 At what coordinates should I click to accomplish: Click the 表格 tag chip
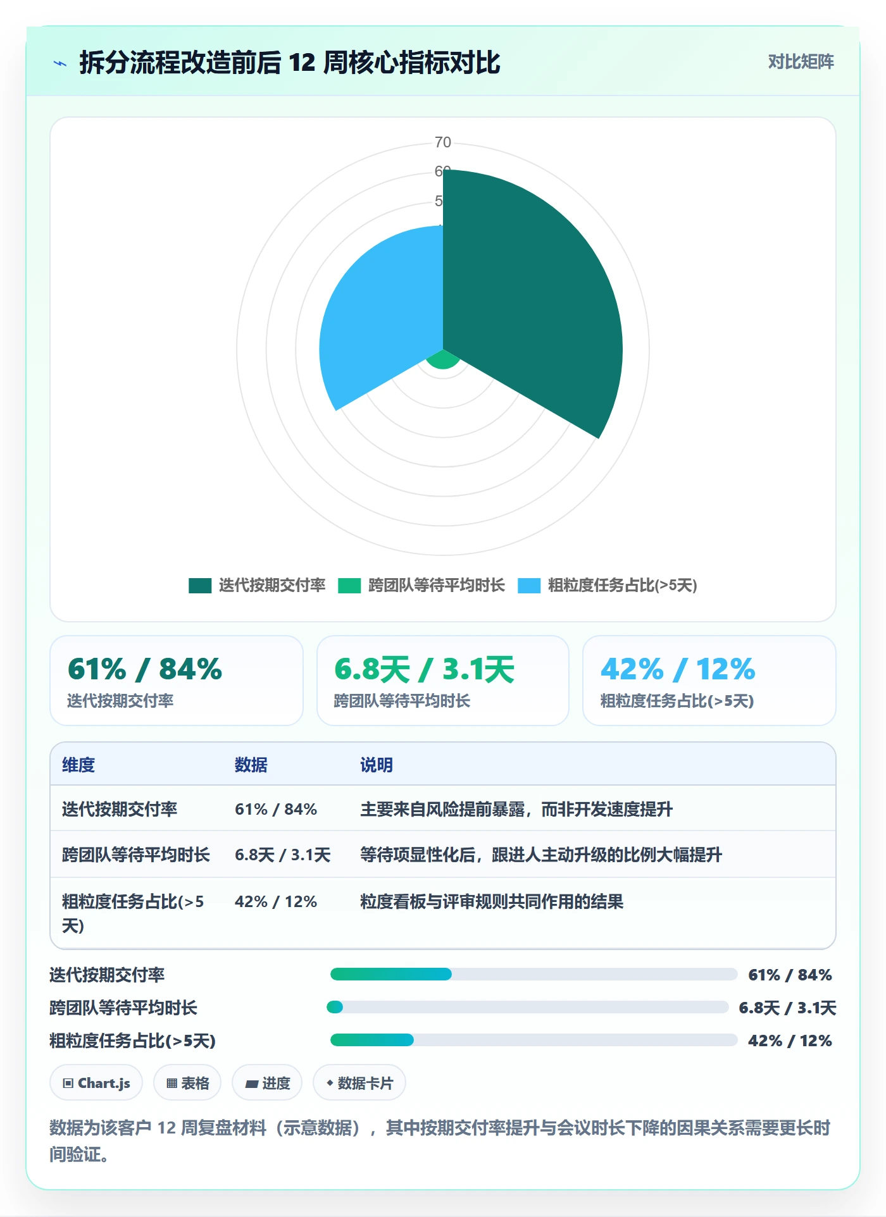187,1083
